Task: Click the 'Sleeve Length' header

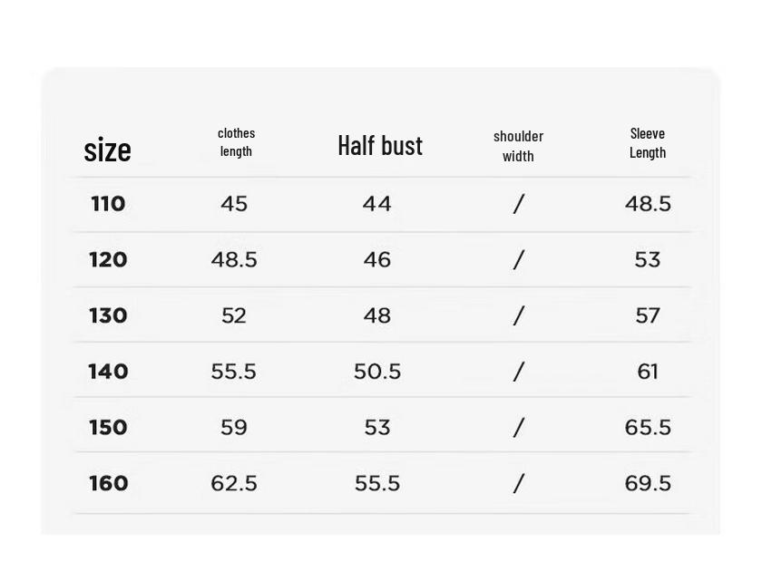Action: (x=648, y=143)
